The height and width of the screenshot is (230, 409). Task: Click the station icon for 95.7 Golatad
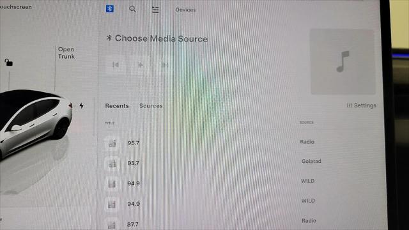112,164
